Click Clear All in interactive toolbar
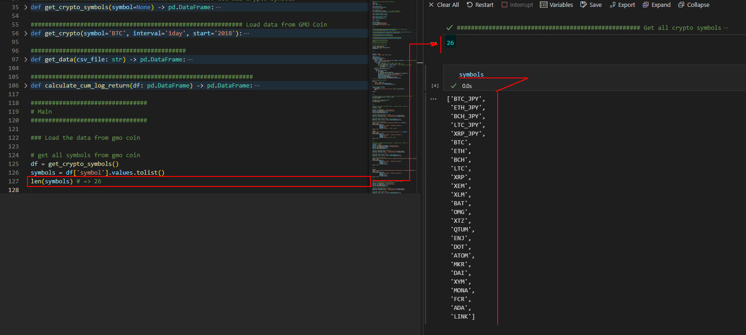Screen dimensions: 746x335 [444, 5]
